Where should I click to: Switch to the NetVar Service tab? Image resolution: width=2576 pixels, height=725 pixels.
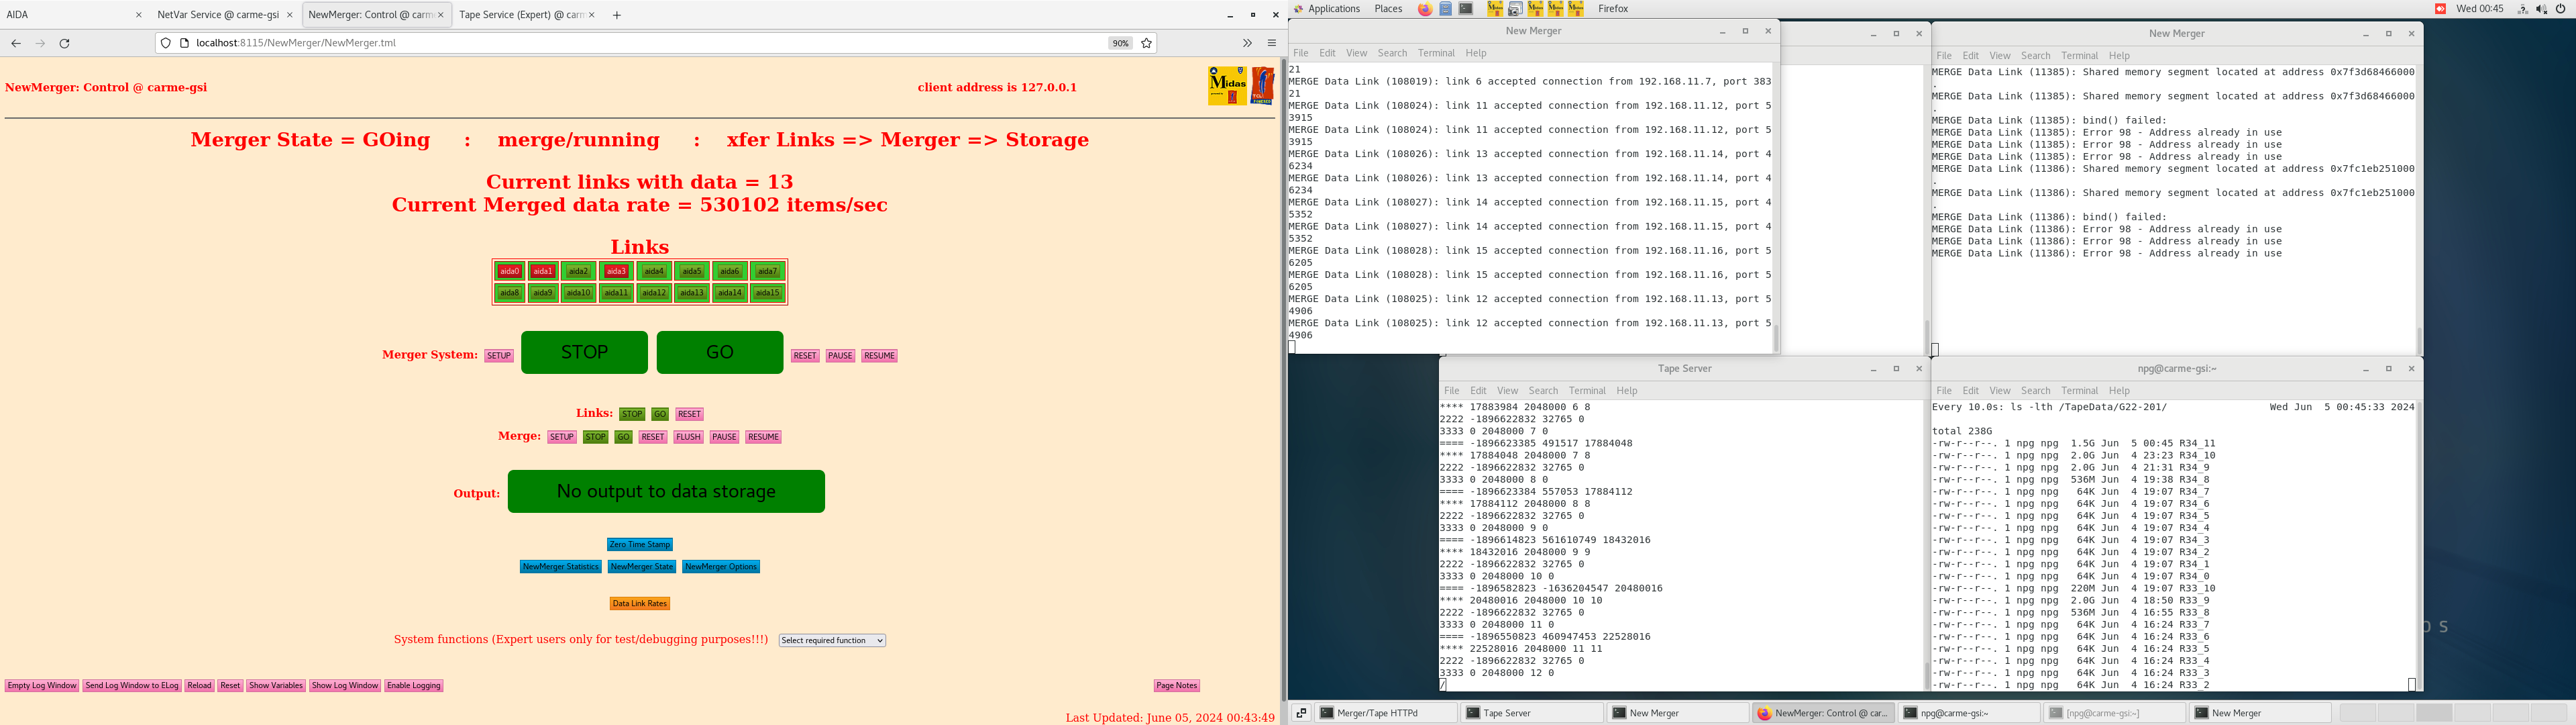point(218,15)
